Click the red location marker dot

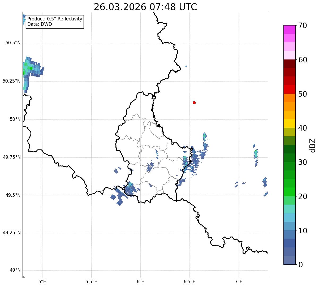pos(194,102)
